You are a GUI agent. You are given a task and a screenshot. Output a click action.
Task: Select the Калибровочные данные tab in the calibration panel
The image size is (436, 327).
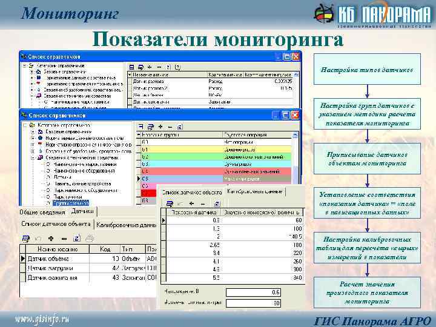point(255,191)
